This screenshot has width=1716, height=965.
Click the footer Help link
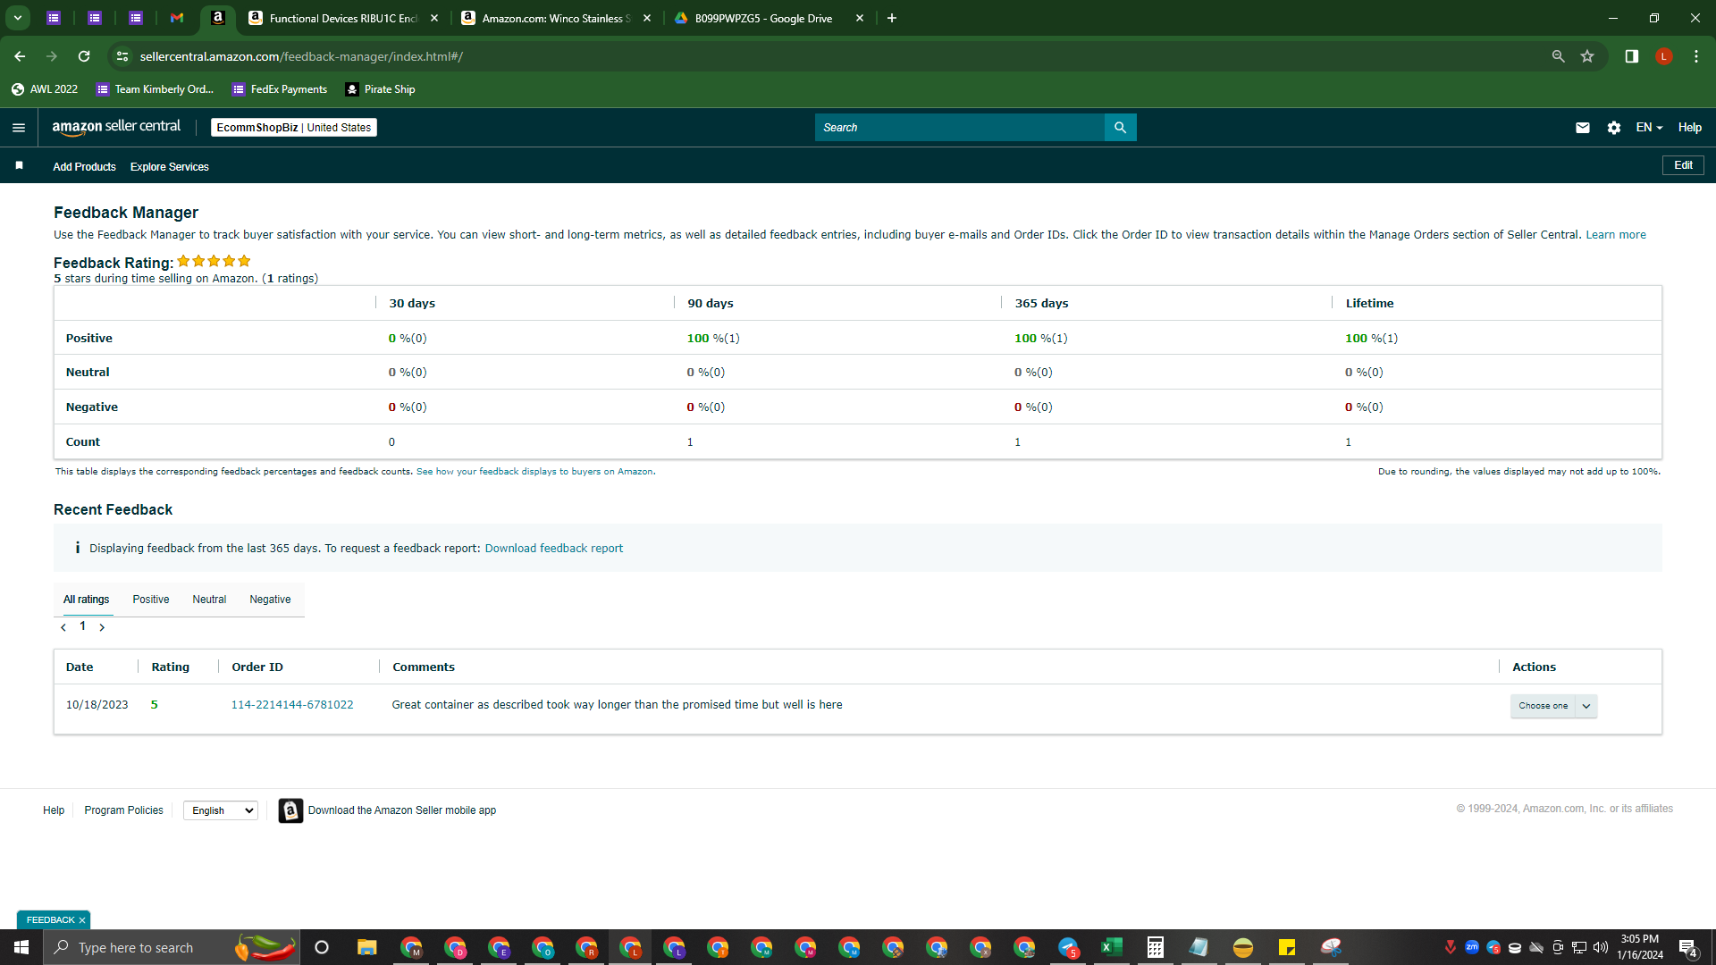point(54,810)
